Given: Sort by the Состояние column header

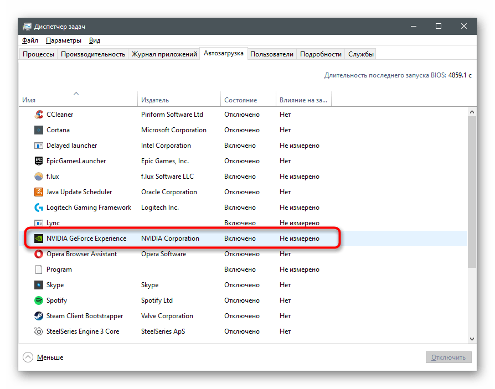Looking at the screenshot, I should point(248,99).
